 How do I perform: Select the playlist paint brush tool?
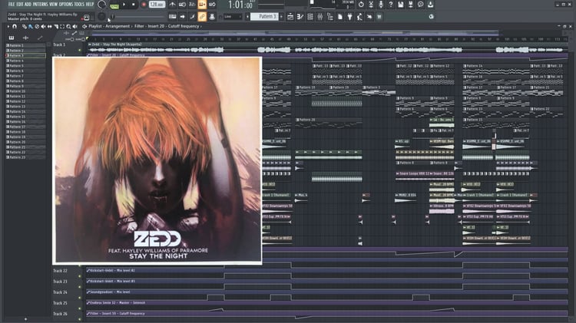(x=31, y=26)
